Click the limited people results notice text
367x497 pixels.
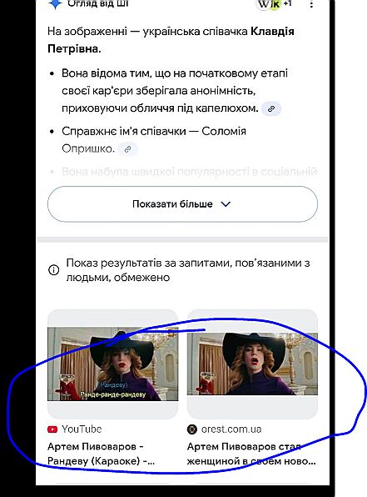[x=188, y=270]
